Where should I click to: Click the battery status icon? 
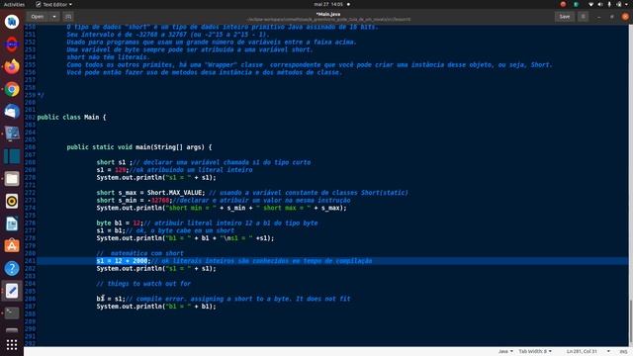(619, 4)
